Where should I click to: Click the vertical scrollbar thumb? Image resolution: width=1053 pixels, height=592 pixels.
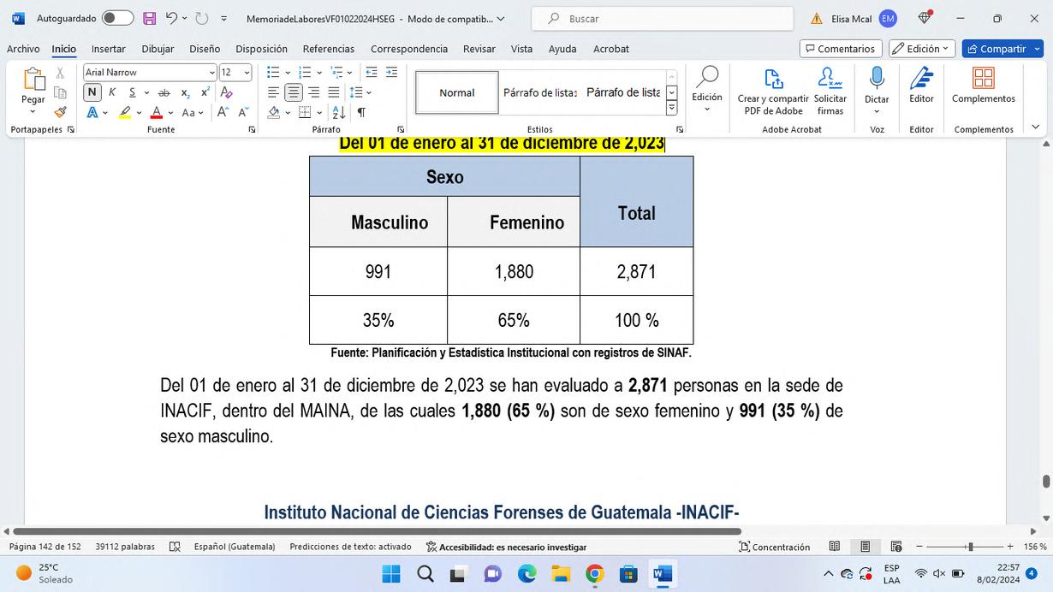pyautogui.click(x=1046, y=482)
